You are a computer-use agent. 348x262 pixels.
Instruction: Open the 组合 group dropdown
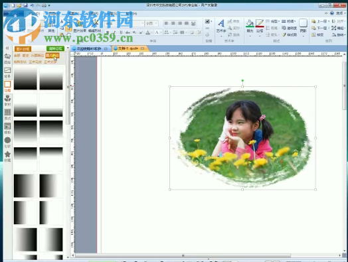point(339,28)
